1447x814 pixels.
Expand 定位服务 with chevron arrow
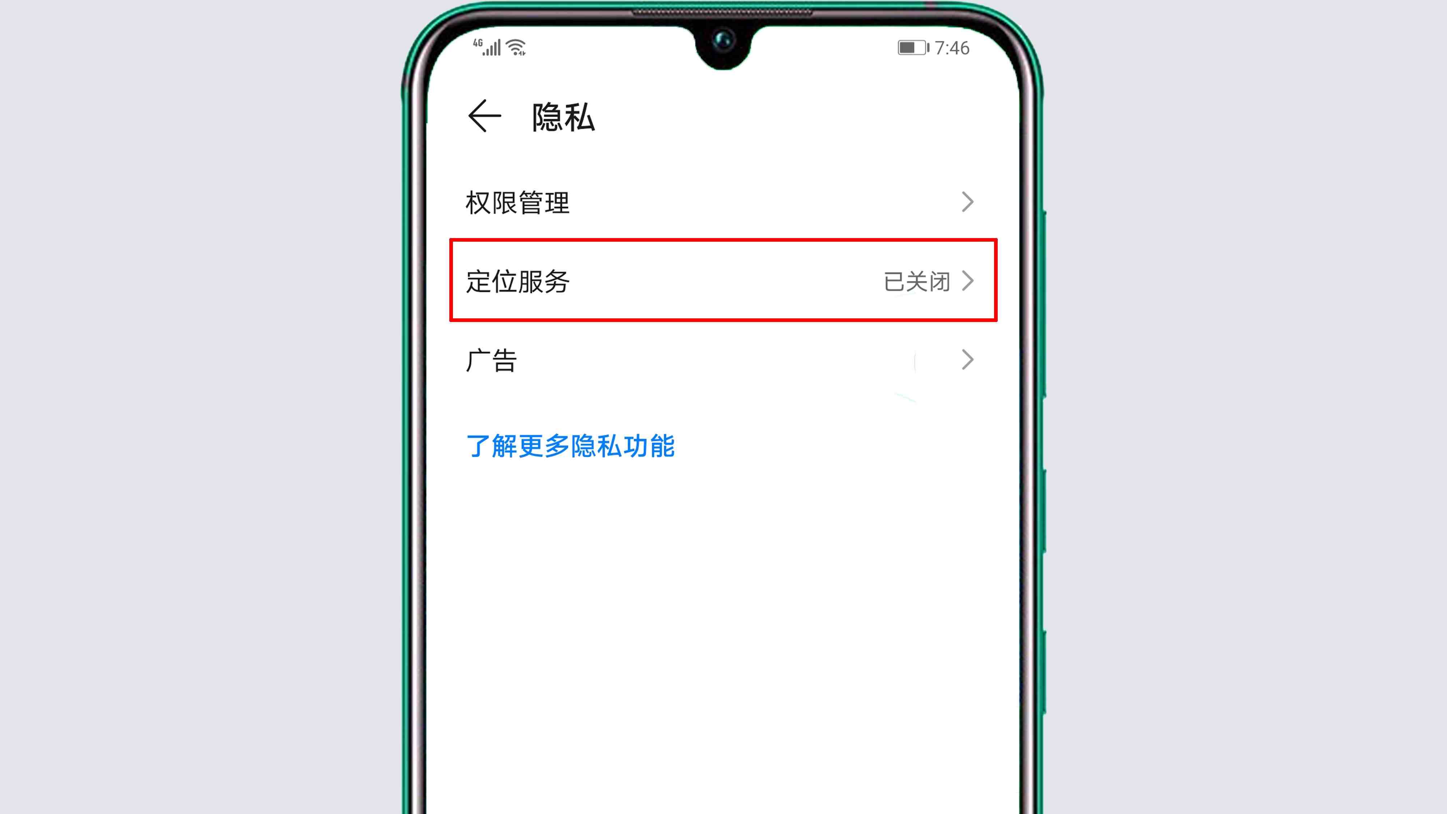pos(969,281)
